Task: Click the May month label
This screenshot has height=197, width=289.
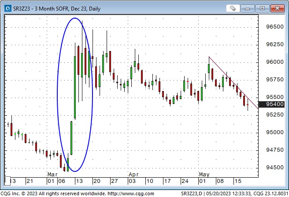Action: coord(204,175)
